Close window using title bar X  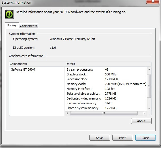[x=153, y=2]
